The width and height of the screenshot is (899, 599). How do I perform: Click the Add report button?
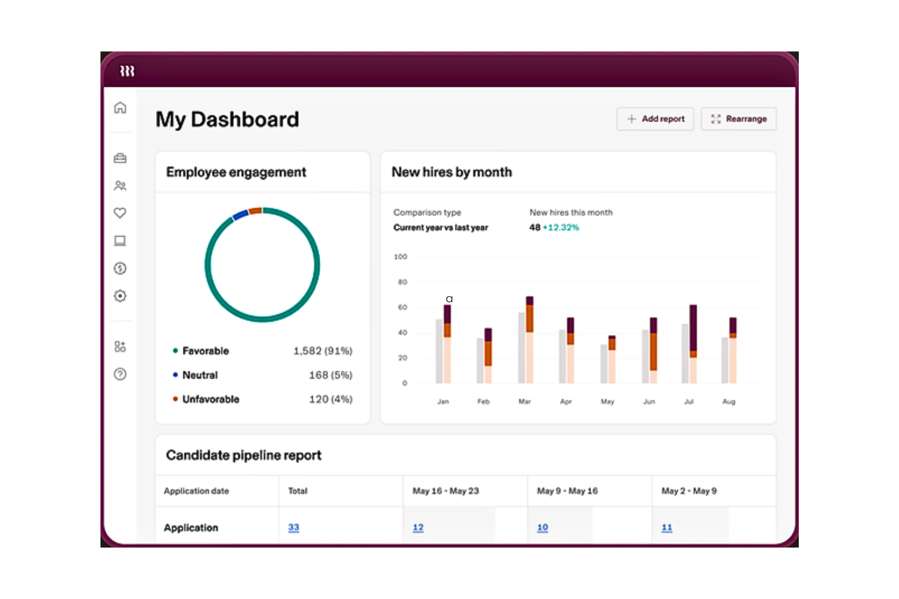pyautogui.click(x=655, y=119)
